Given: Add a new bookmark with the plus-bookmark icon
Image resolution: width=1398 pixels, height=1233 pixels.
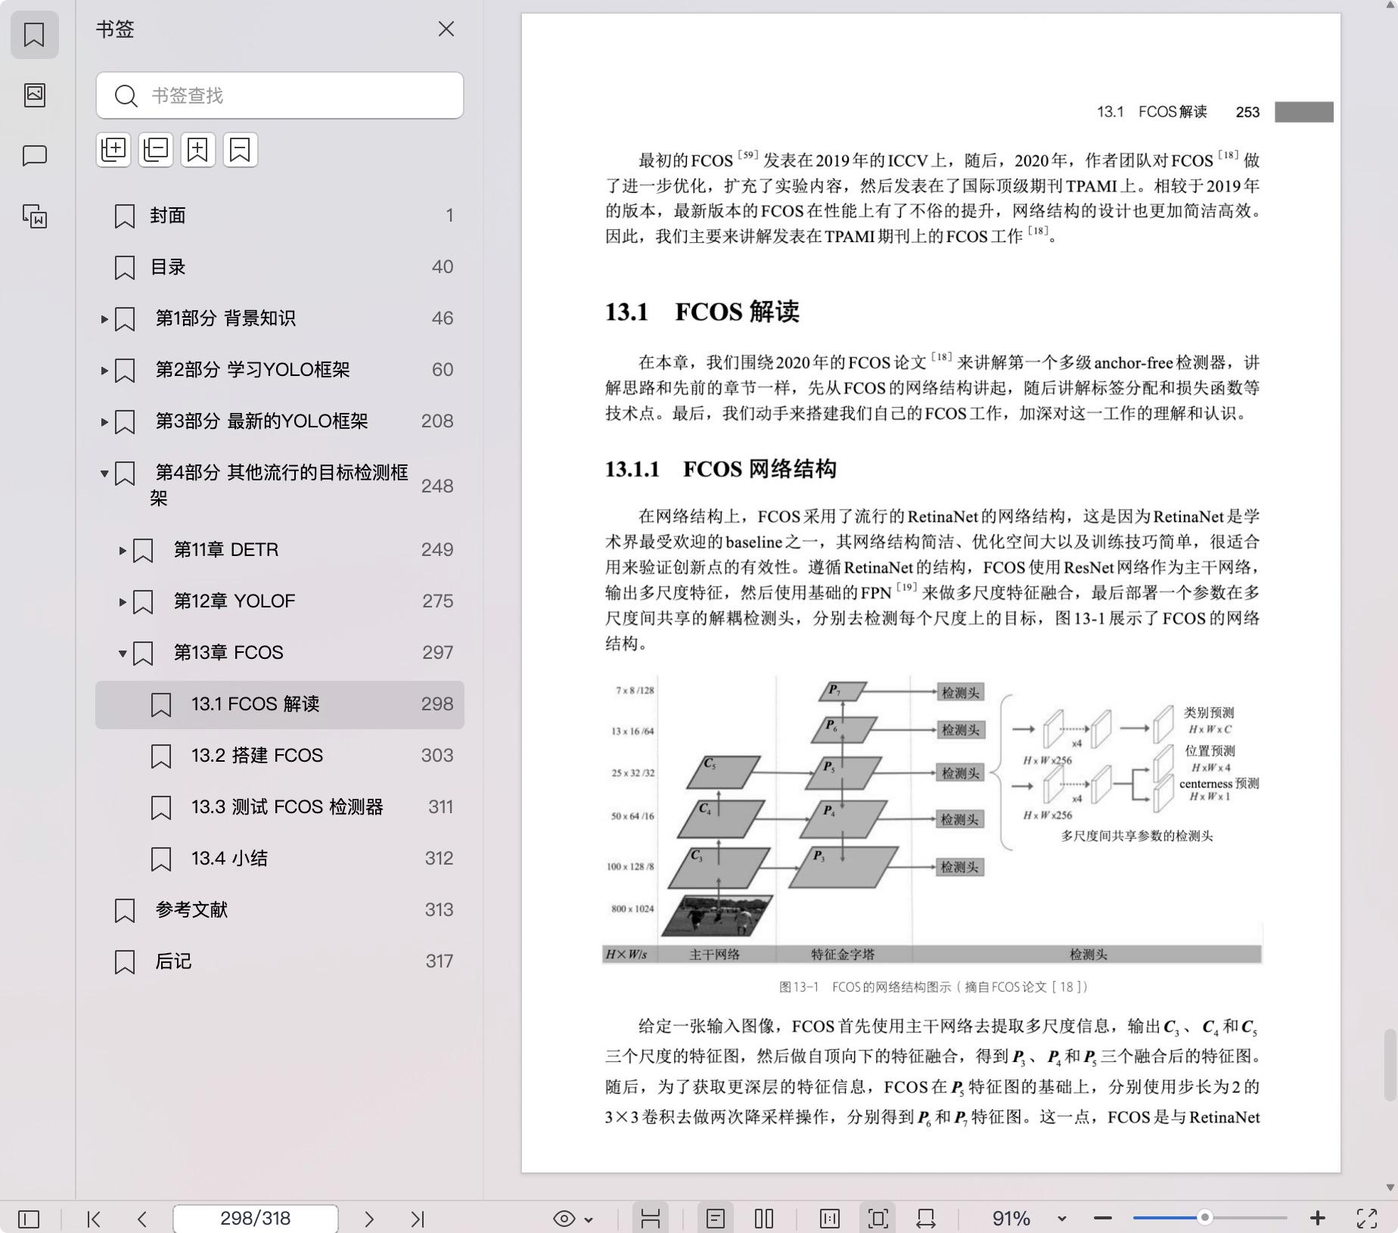Looking at the screenshot, I should coord(198,149).
